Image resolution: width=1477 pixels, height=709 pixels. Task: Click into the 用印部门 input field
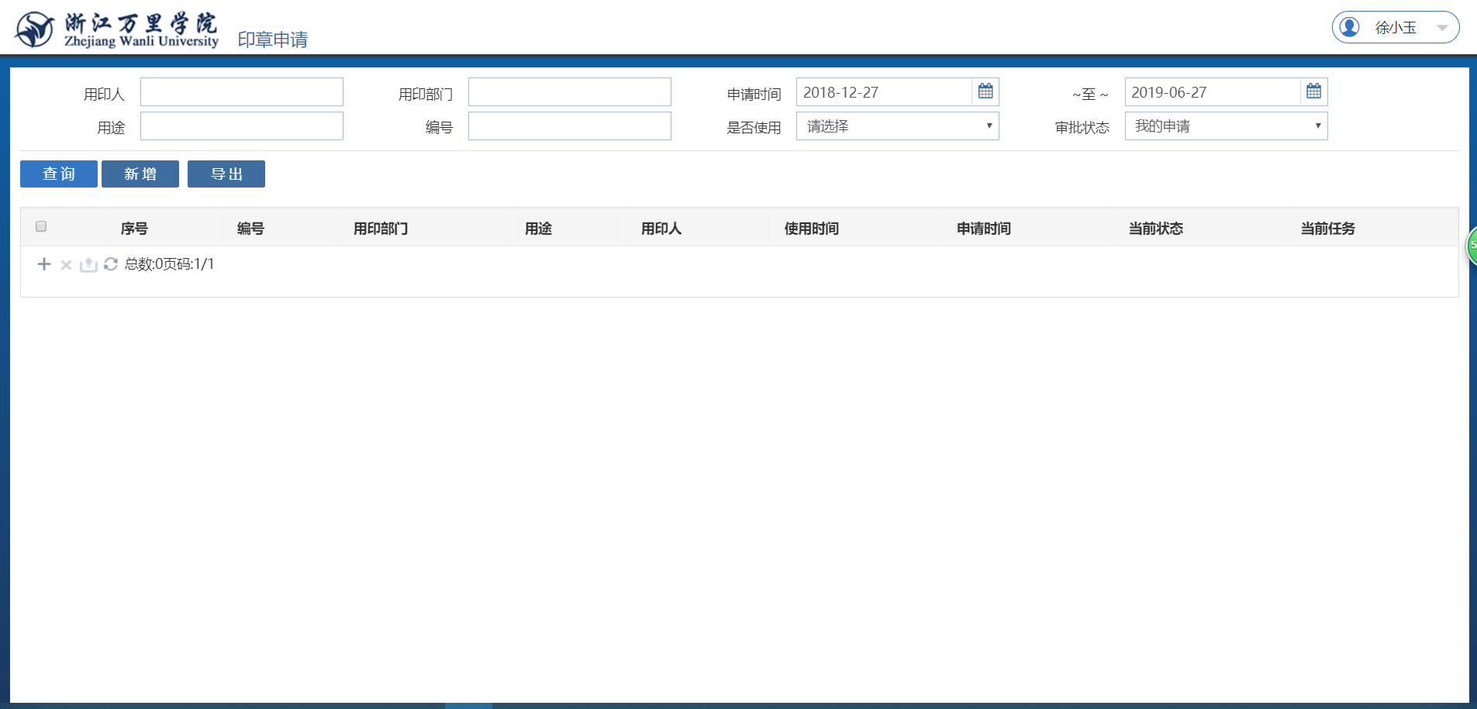[x=569, y=92]
